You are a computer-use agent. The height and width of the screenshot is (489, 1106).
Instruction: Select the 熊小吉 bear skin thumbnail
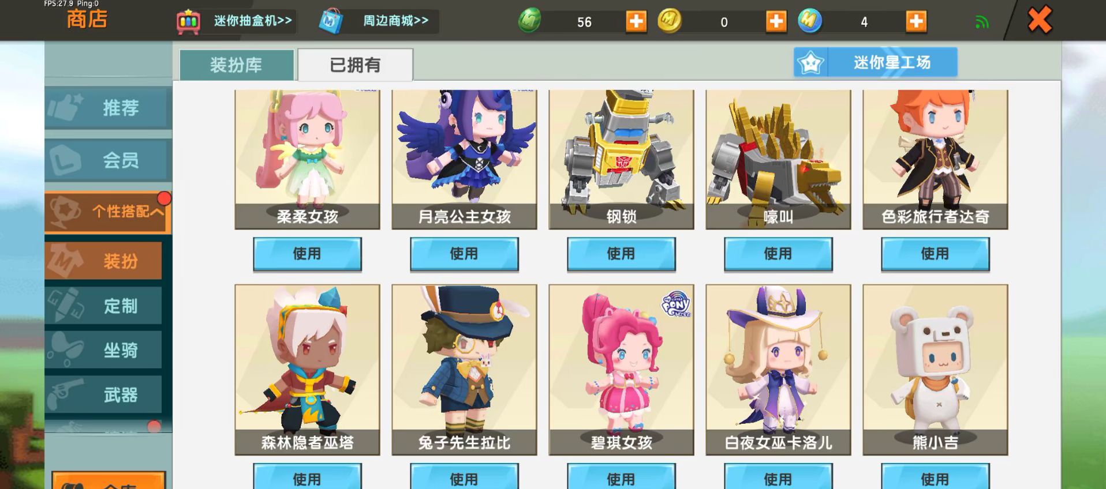coord(935,370)
